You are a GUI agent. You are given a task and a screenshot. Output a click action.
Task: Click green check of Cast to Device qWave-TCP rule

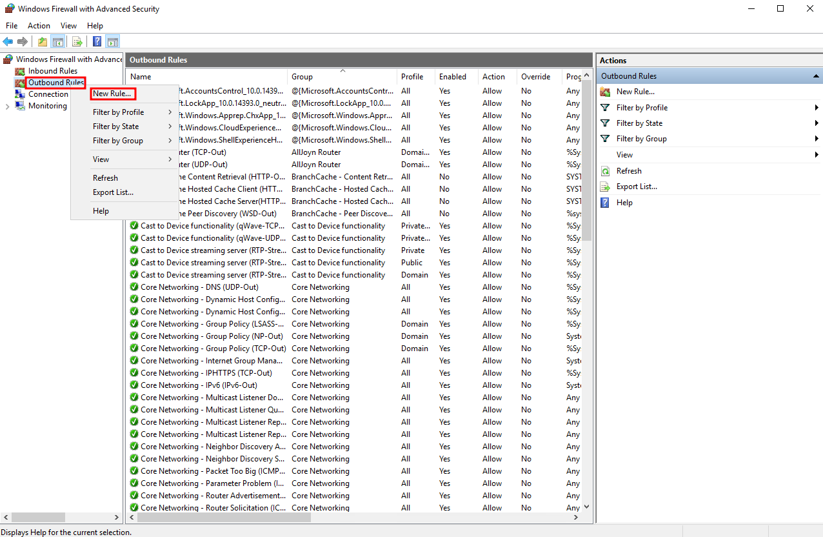[x=134, y=226]
